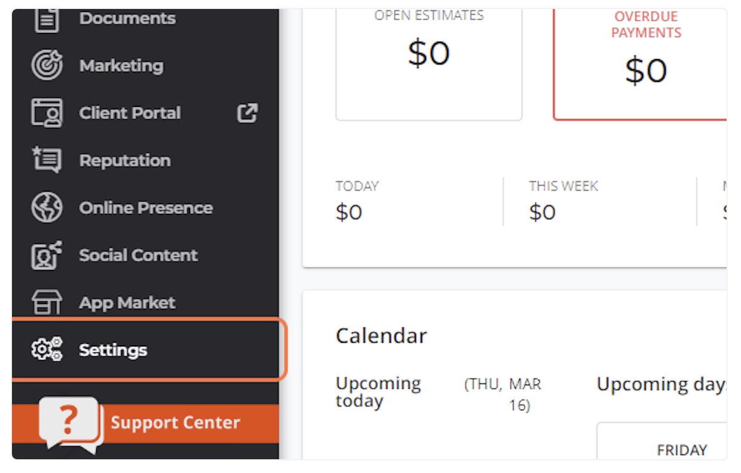The image size is (741, 473).
Task: Open the Settings menu item
Action: coord(147,349)
